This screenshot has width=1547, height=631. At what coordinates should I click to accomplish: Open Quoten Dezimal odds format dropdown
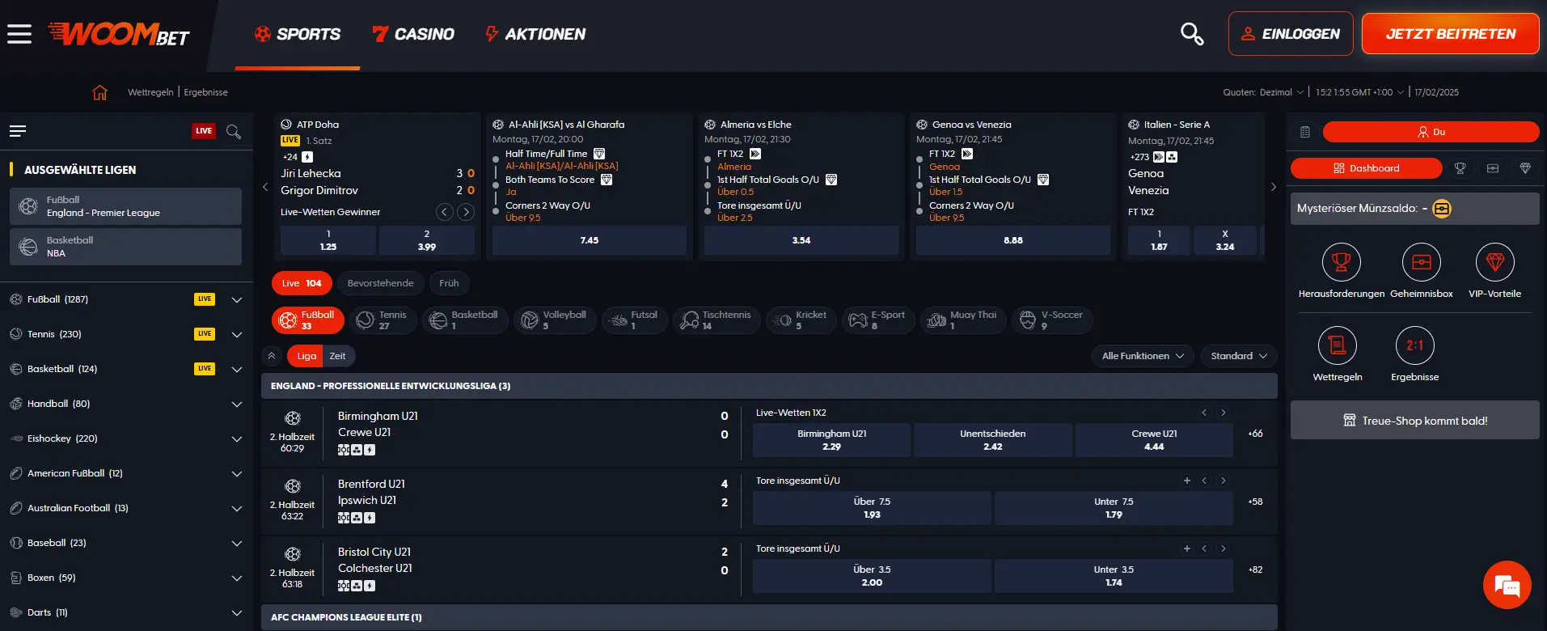[1263, 92]
